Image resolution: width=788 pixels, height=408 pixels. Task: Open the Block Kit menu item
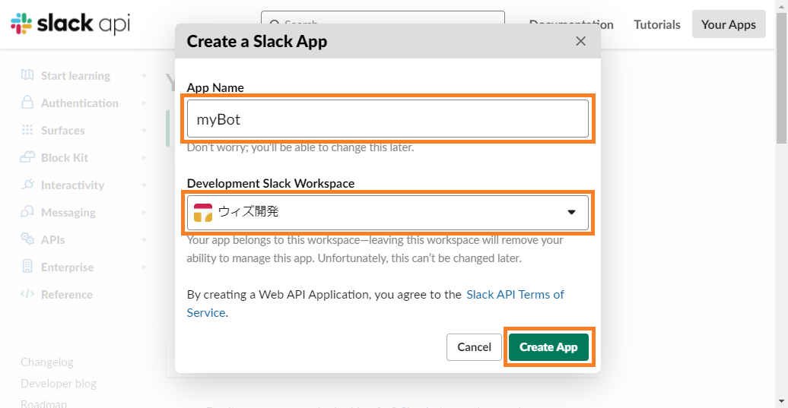(x=65, y=157)
